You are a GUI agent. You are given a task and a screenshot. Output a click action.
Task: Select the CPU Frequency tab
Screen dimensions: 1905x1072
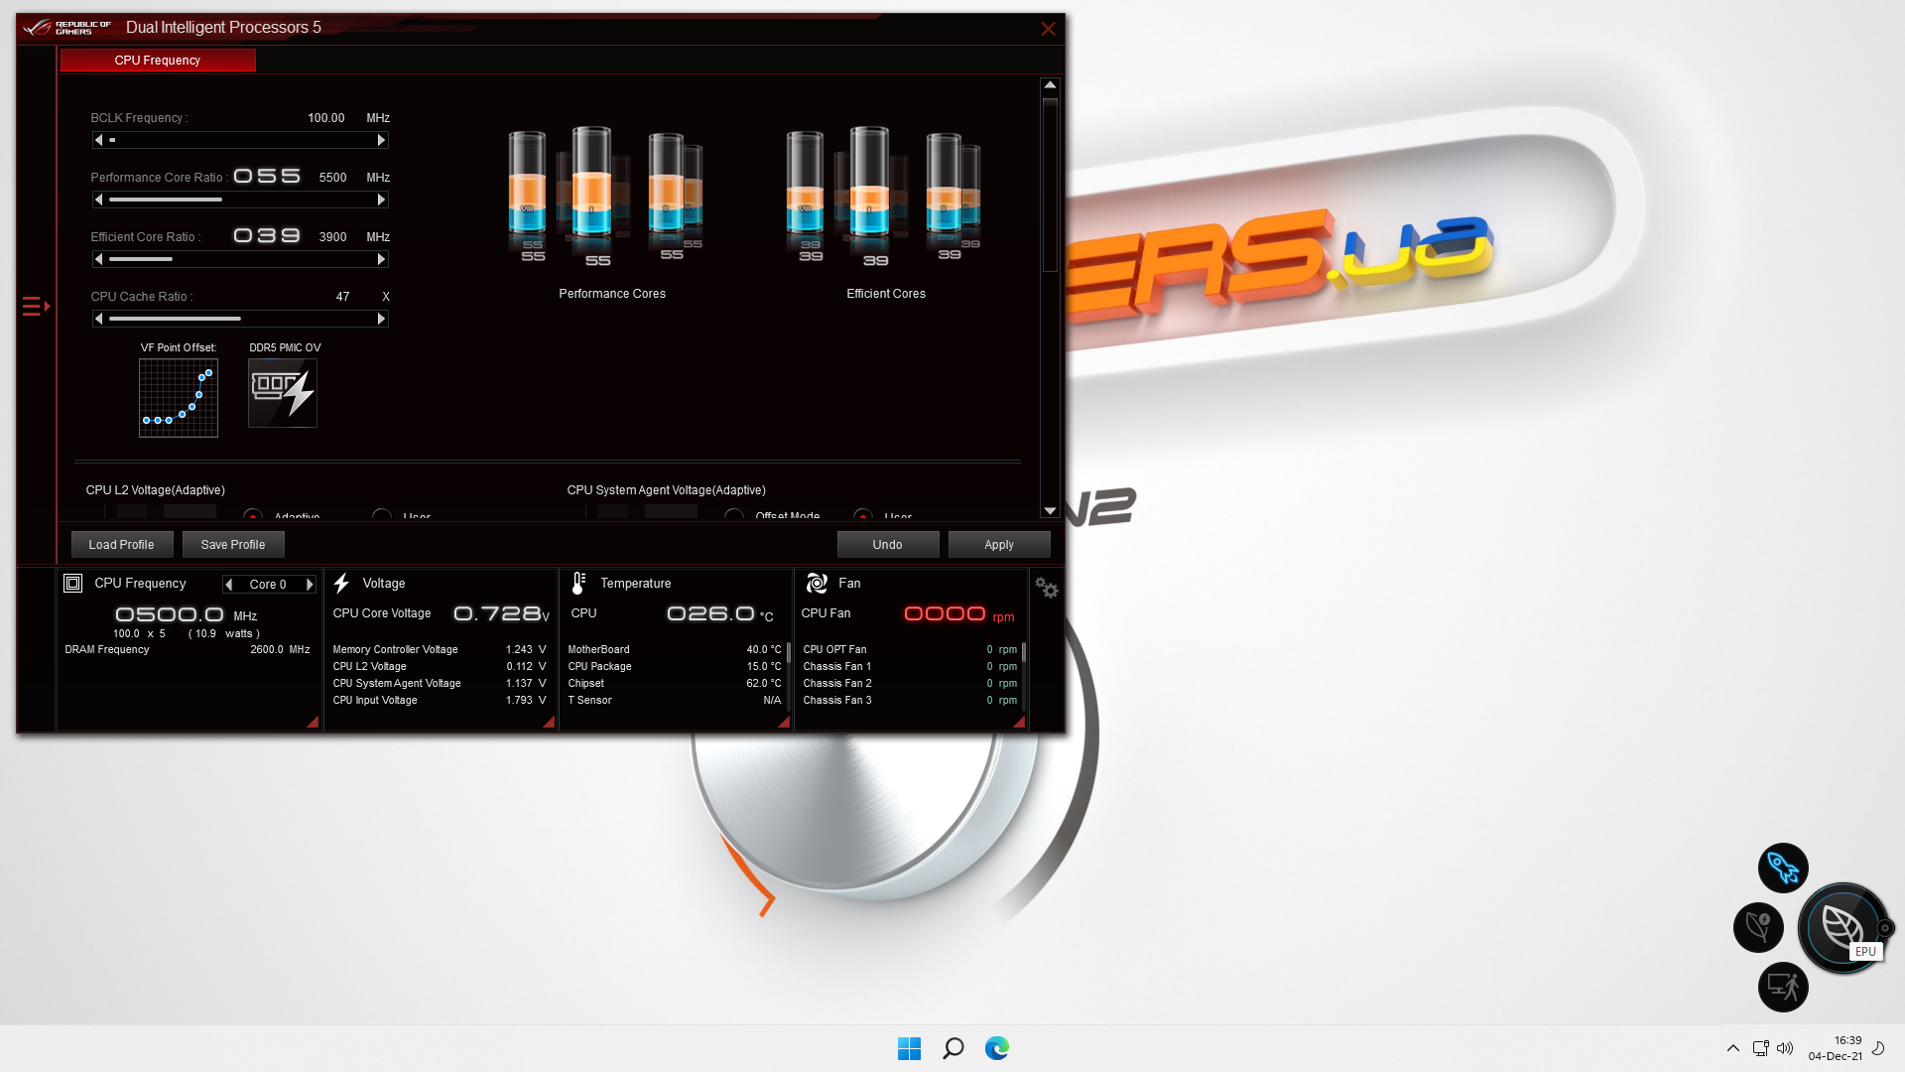click(158, 61)
